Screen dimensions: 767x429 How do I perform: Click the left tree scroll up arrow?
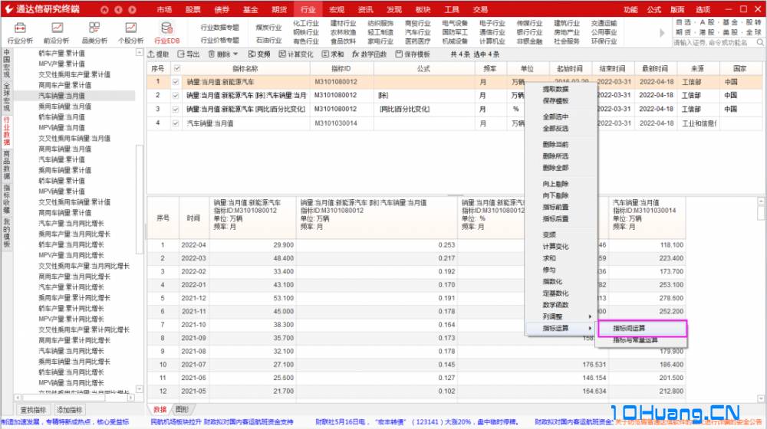140,52
